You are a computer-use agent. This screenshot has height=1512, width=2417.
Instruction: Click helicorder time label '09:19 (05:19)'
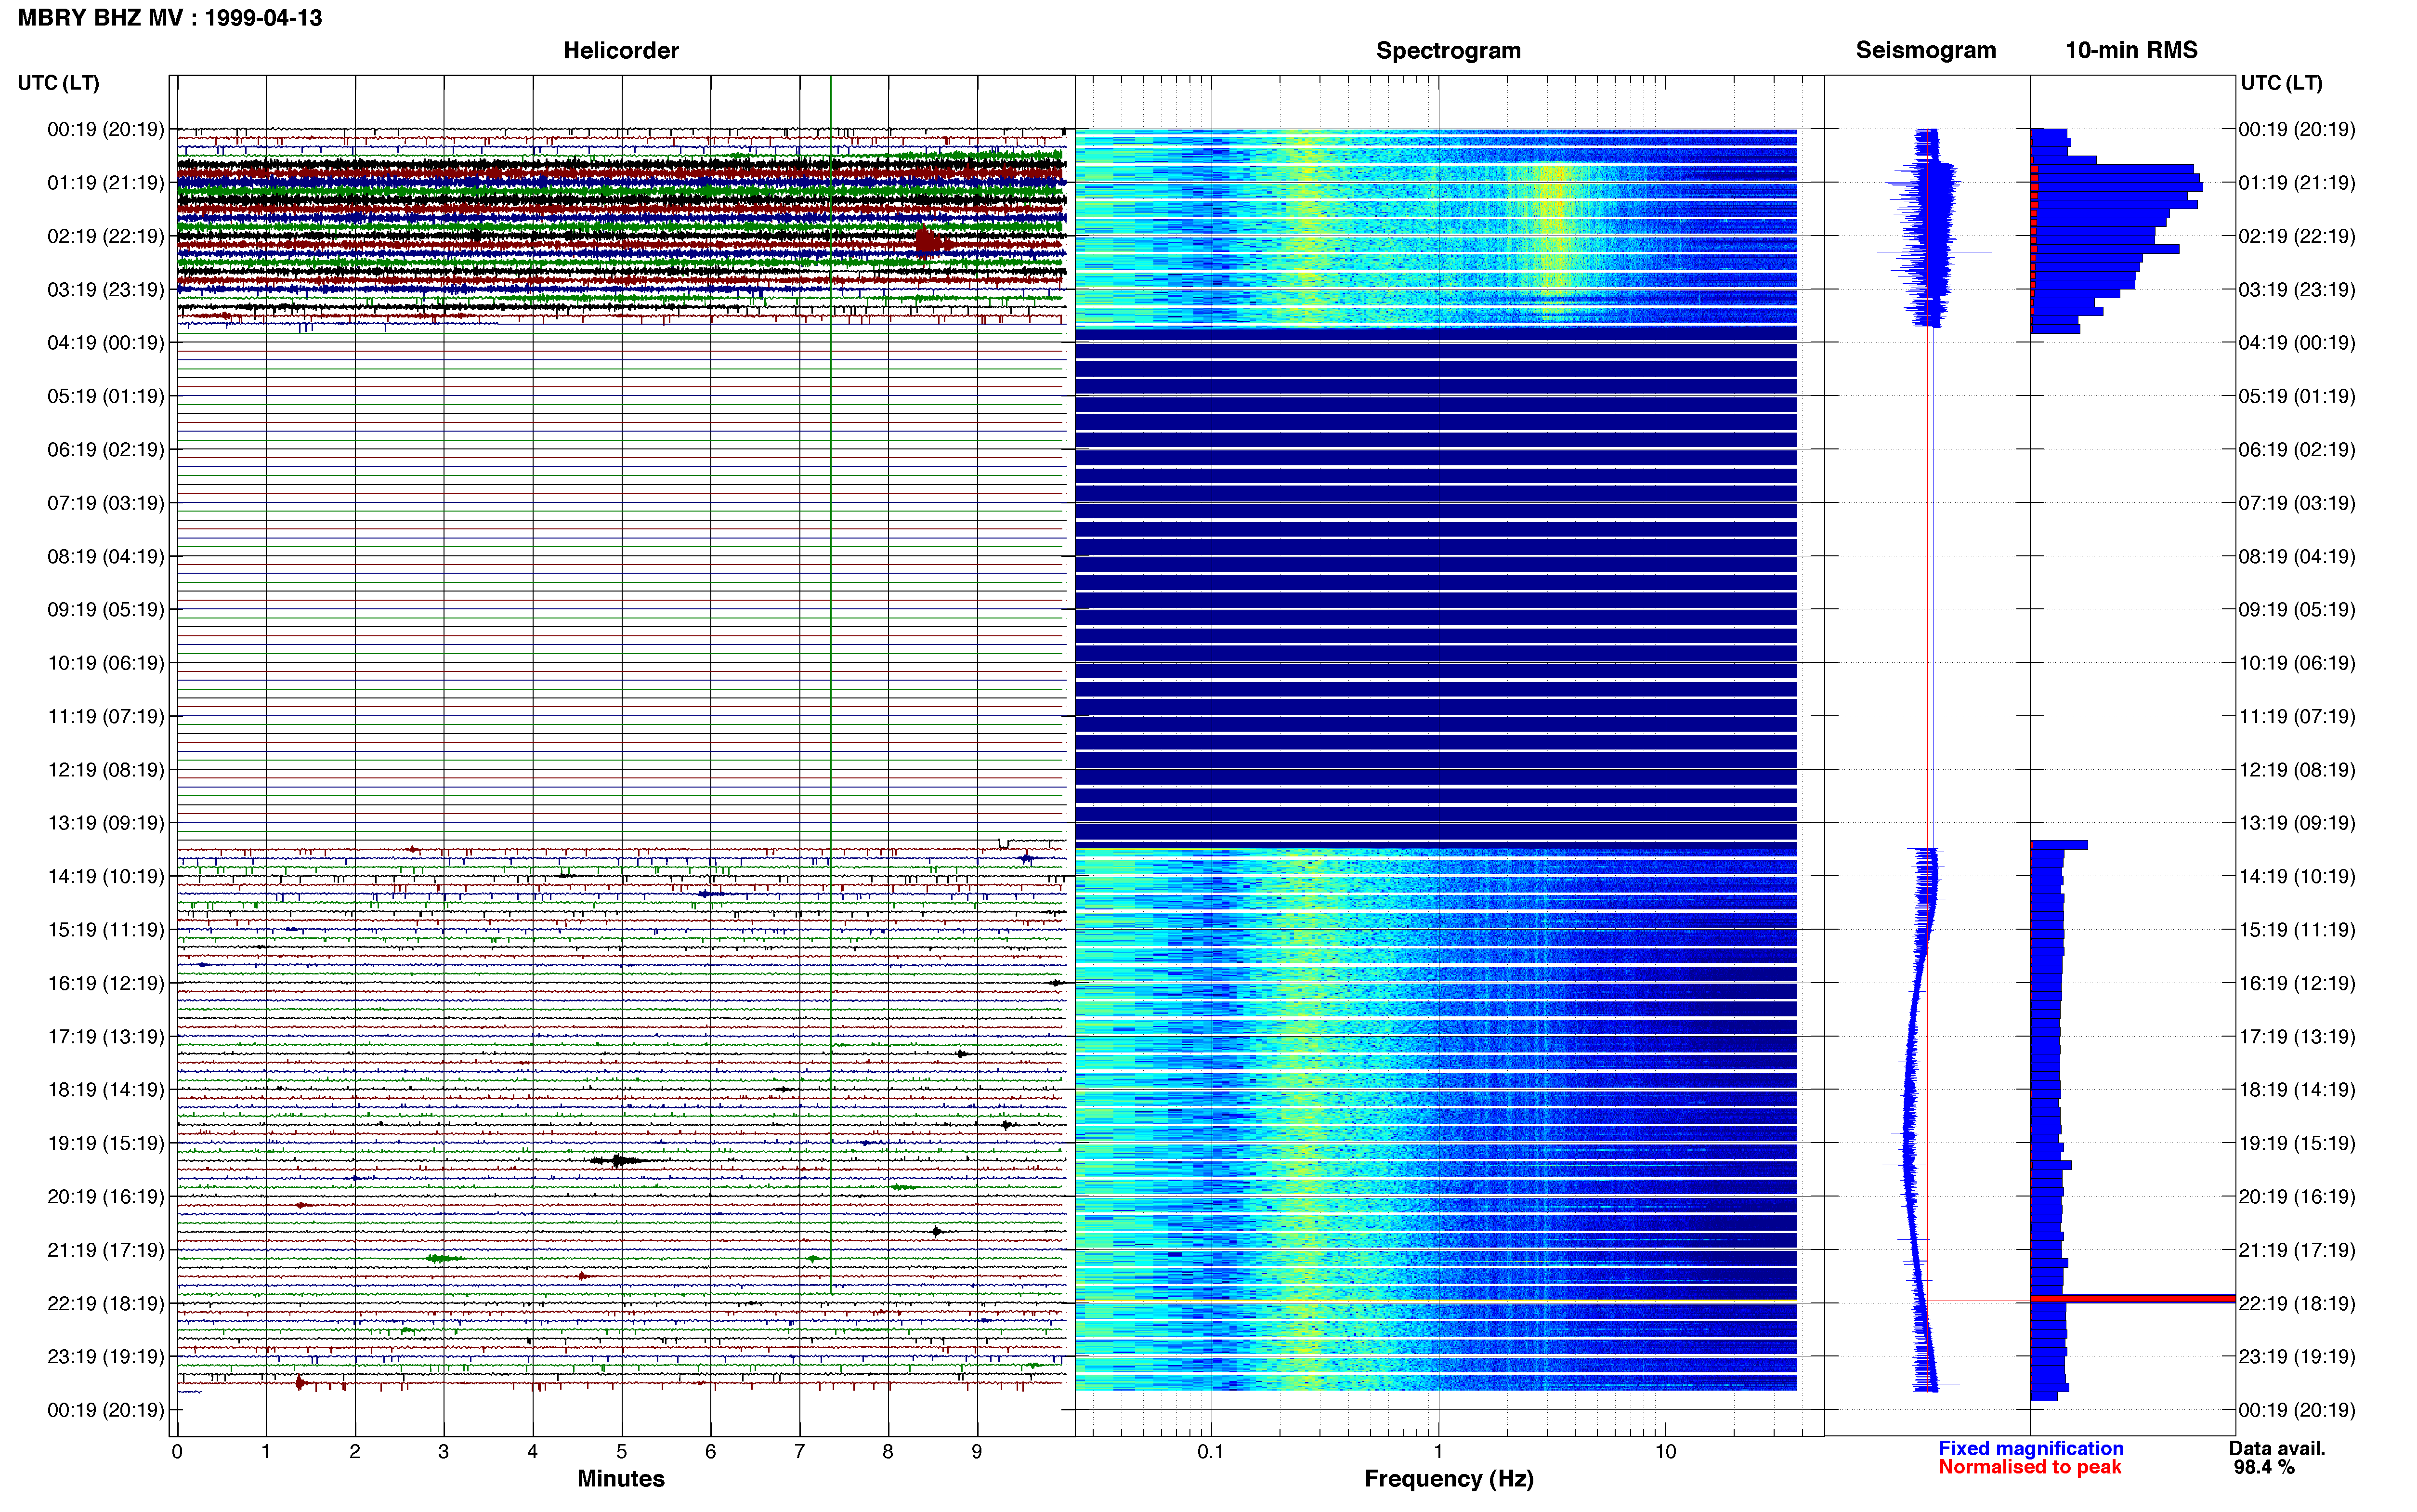(x=105, y=610)
